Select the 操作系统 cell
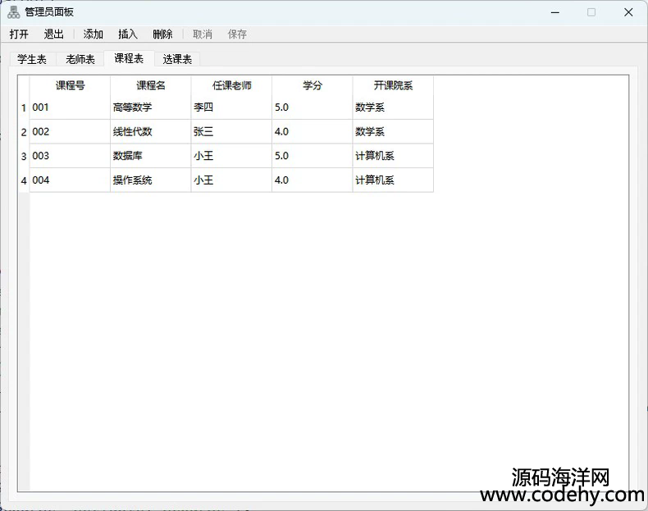648x511 pixels. (x=151, y=180)
